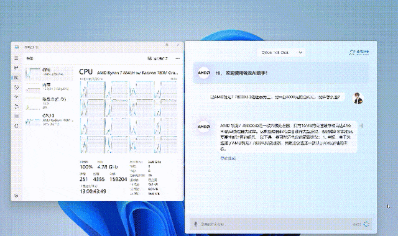Click Run new task button in Task Manager
Viewport: 398px width, 236px height.
[157, 58]
